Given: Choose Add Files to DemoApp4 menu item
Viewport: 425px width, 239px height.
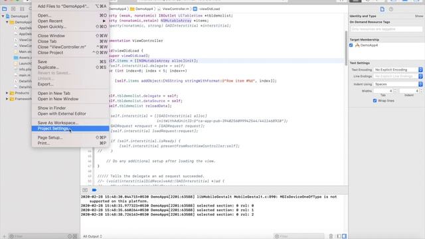Looking at the screenshot, I should (x=70, y=6).
